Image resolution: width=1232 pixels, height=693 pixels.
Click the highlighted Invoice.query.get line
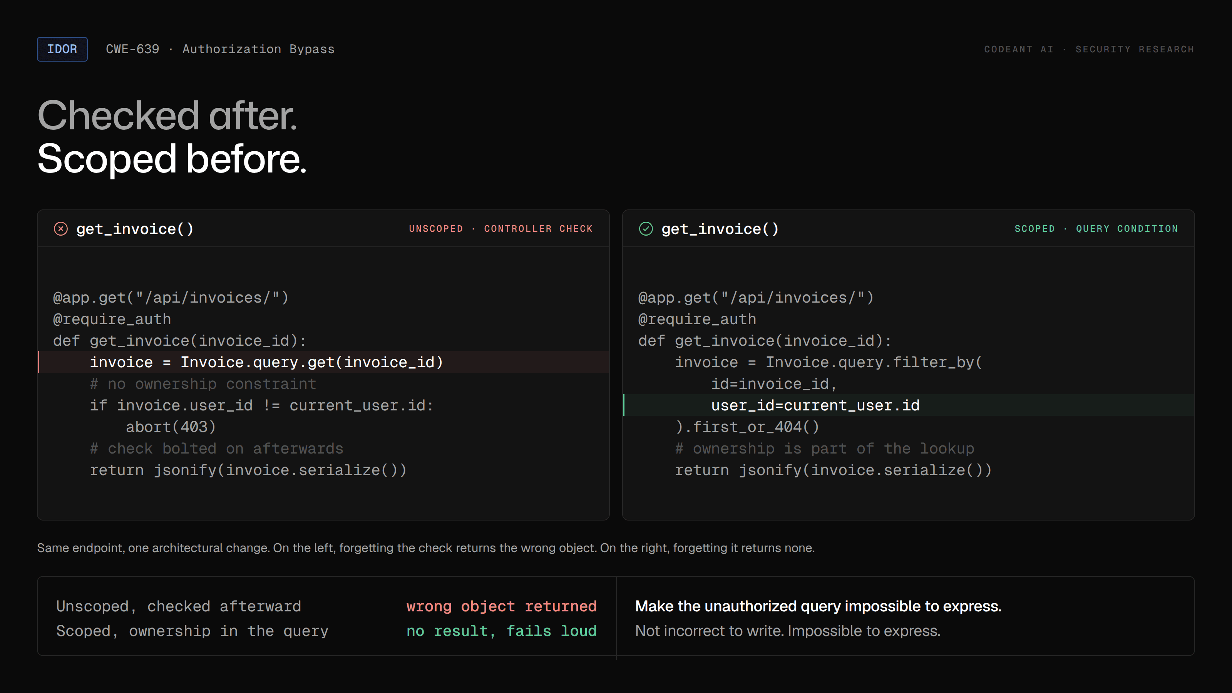point(324,362)
